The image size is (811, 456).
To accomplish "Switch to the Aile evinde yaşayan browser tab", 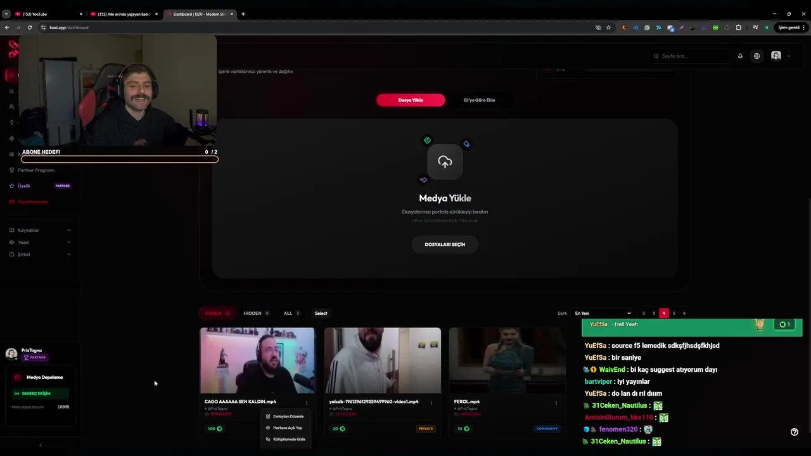I will 124,14.
